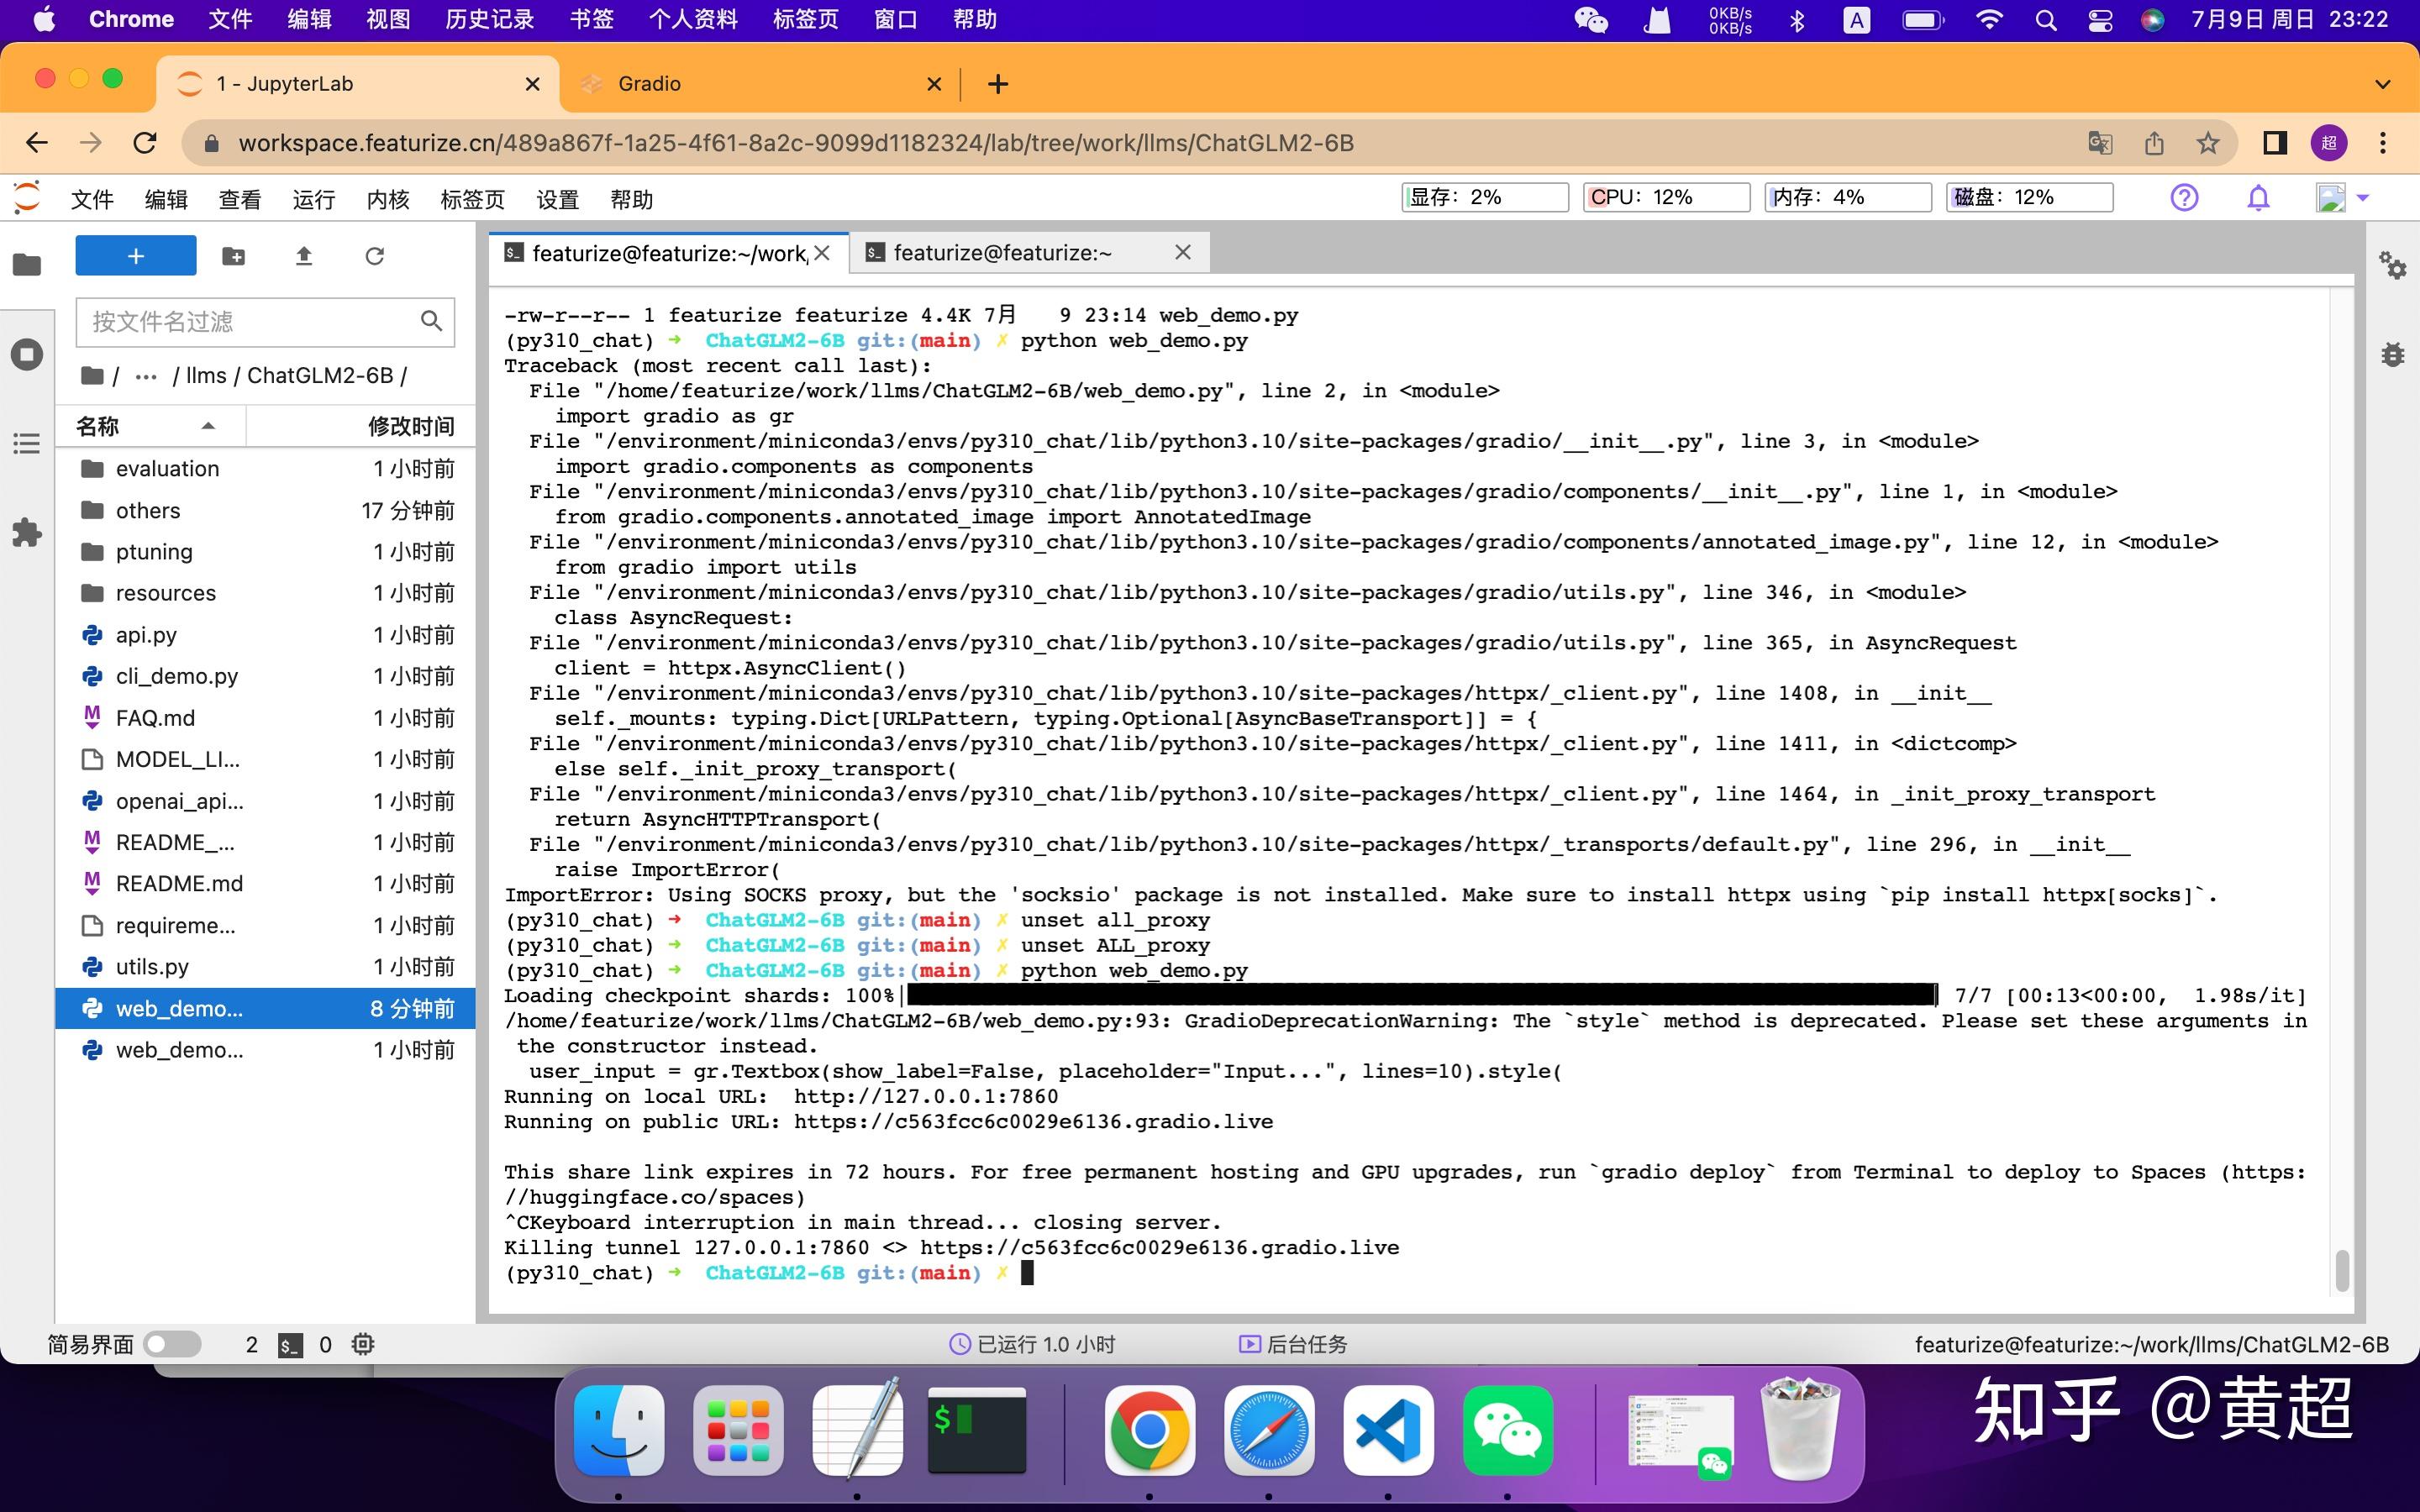2420x1512 pixels.
Task: Create a new folder in file browser
Action: [233, 256]
